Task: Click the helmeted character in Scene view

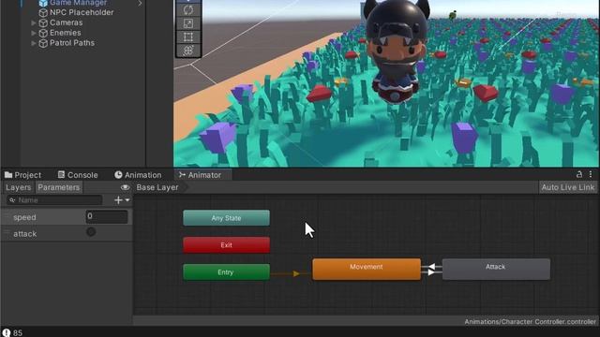Action: click(396, 51)
